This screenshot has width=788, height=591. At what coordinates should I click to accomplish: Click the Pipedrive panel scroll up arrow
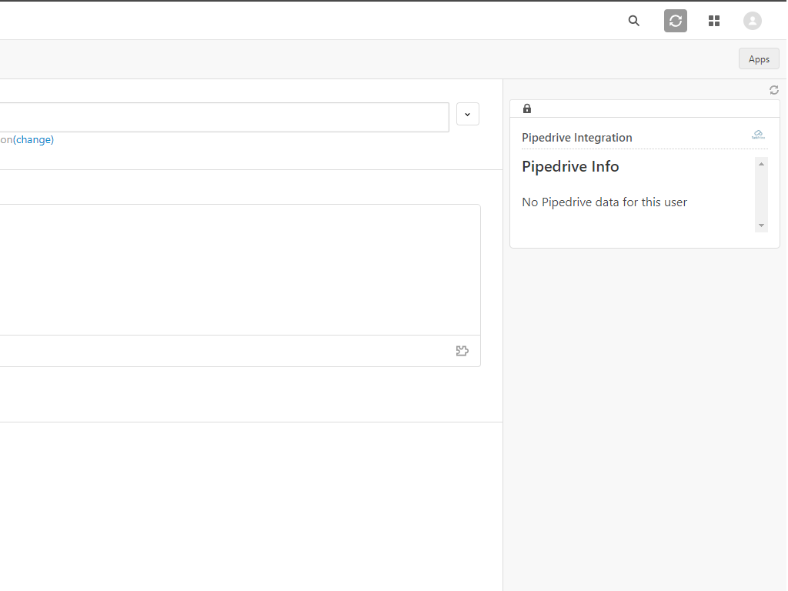(762, 163)
